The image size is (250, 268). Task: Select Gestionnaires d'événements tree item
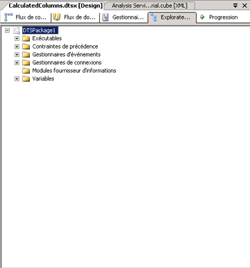pos(67,55)
